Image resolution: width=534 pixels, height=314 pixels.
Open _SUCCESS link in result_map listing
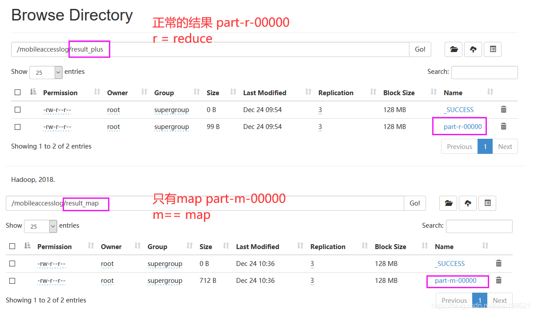pyautogui.click(x=450, y=264)
